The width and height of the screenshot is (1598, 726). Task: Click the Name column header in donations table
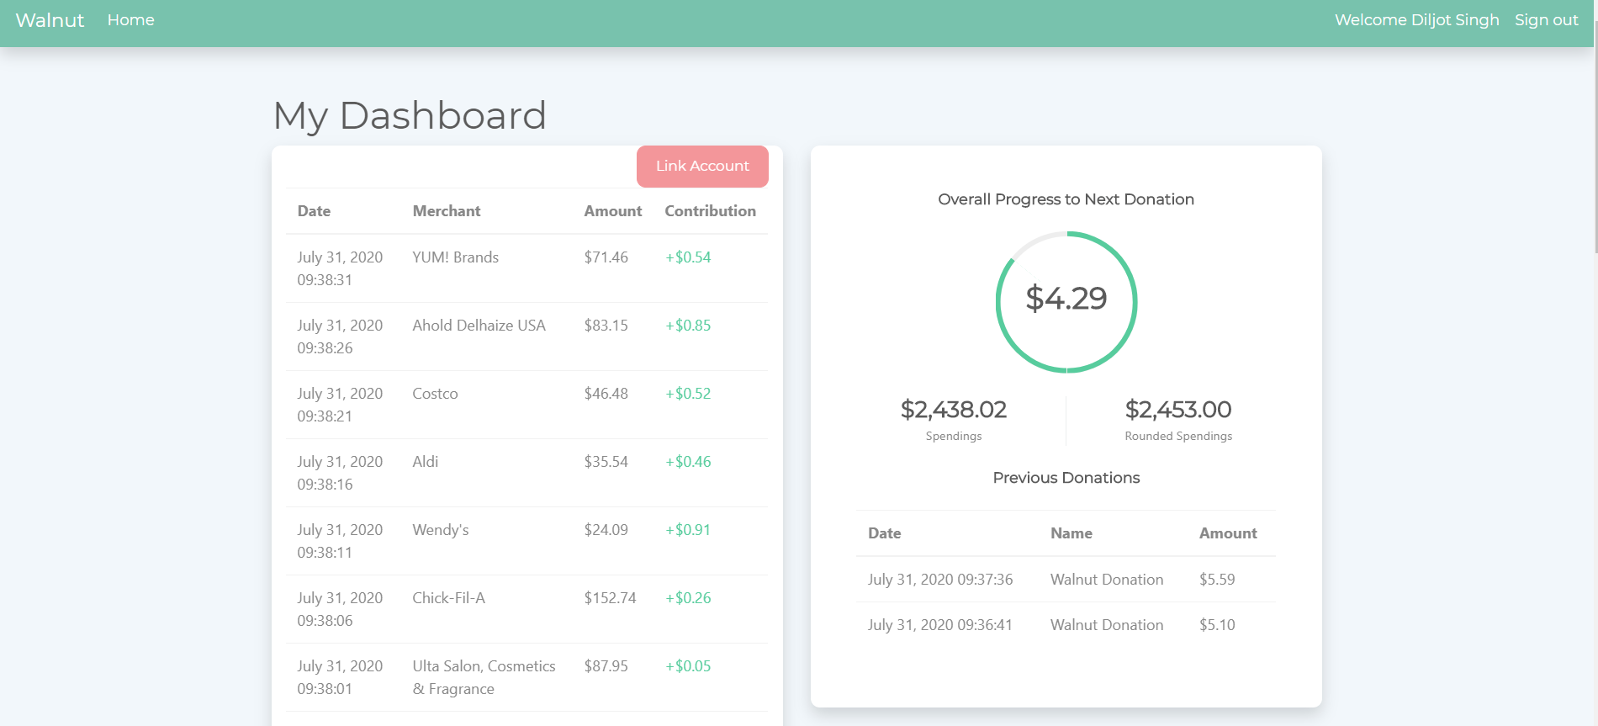1071,533
